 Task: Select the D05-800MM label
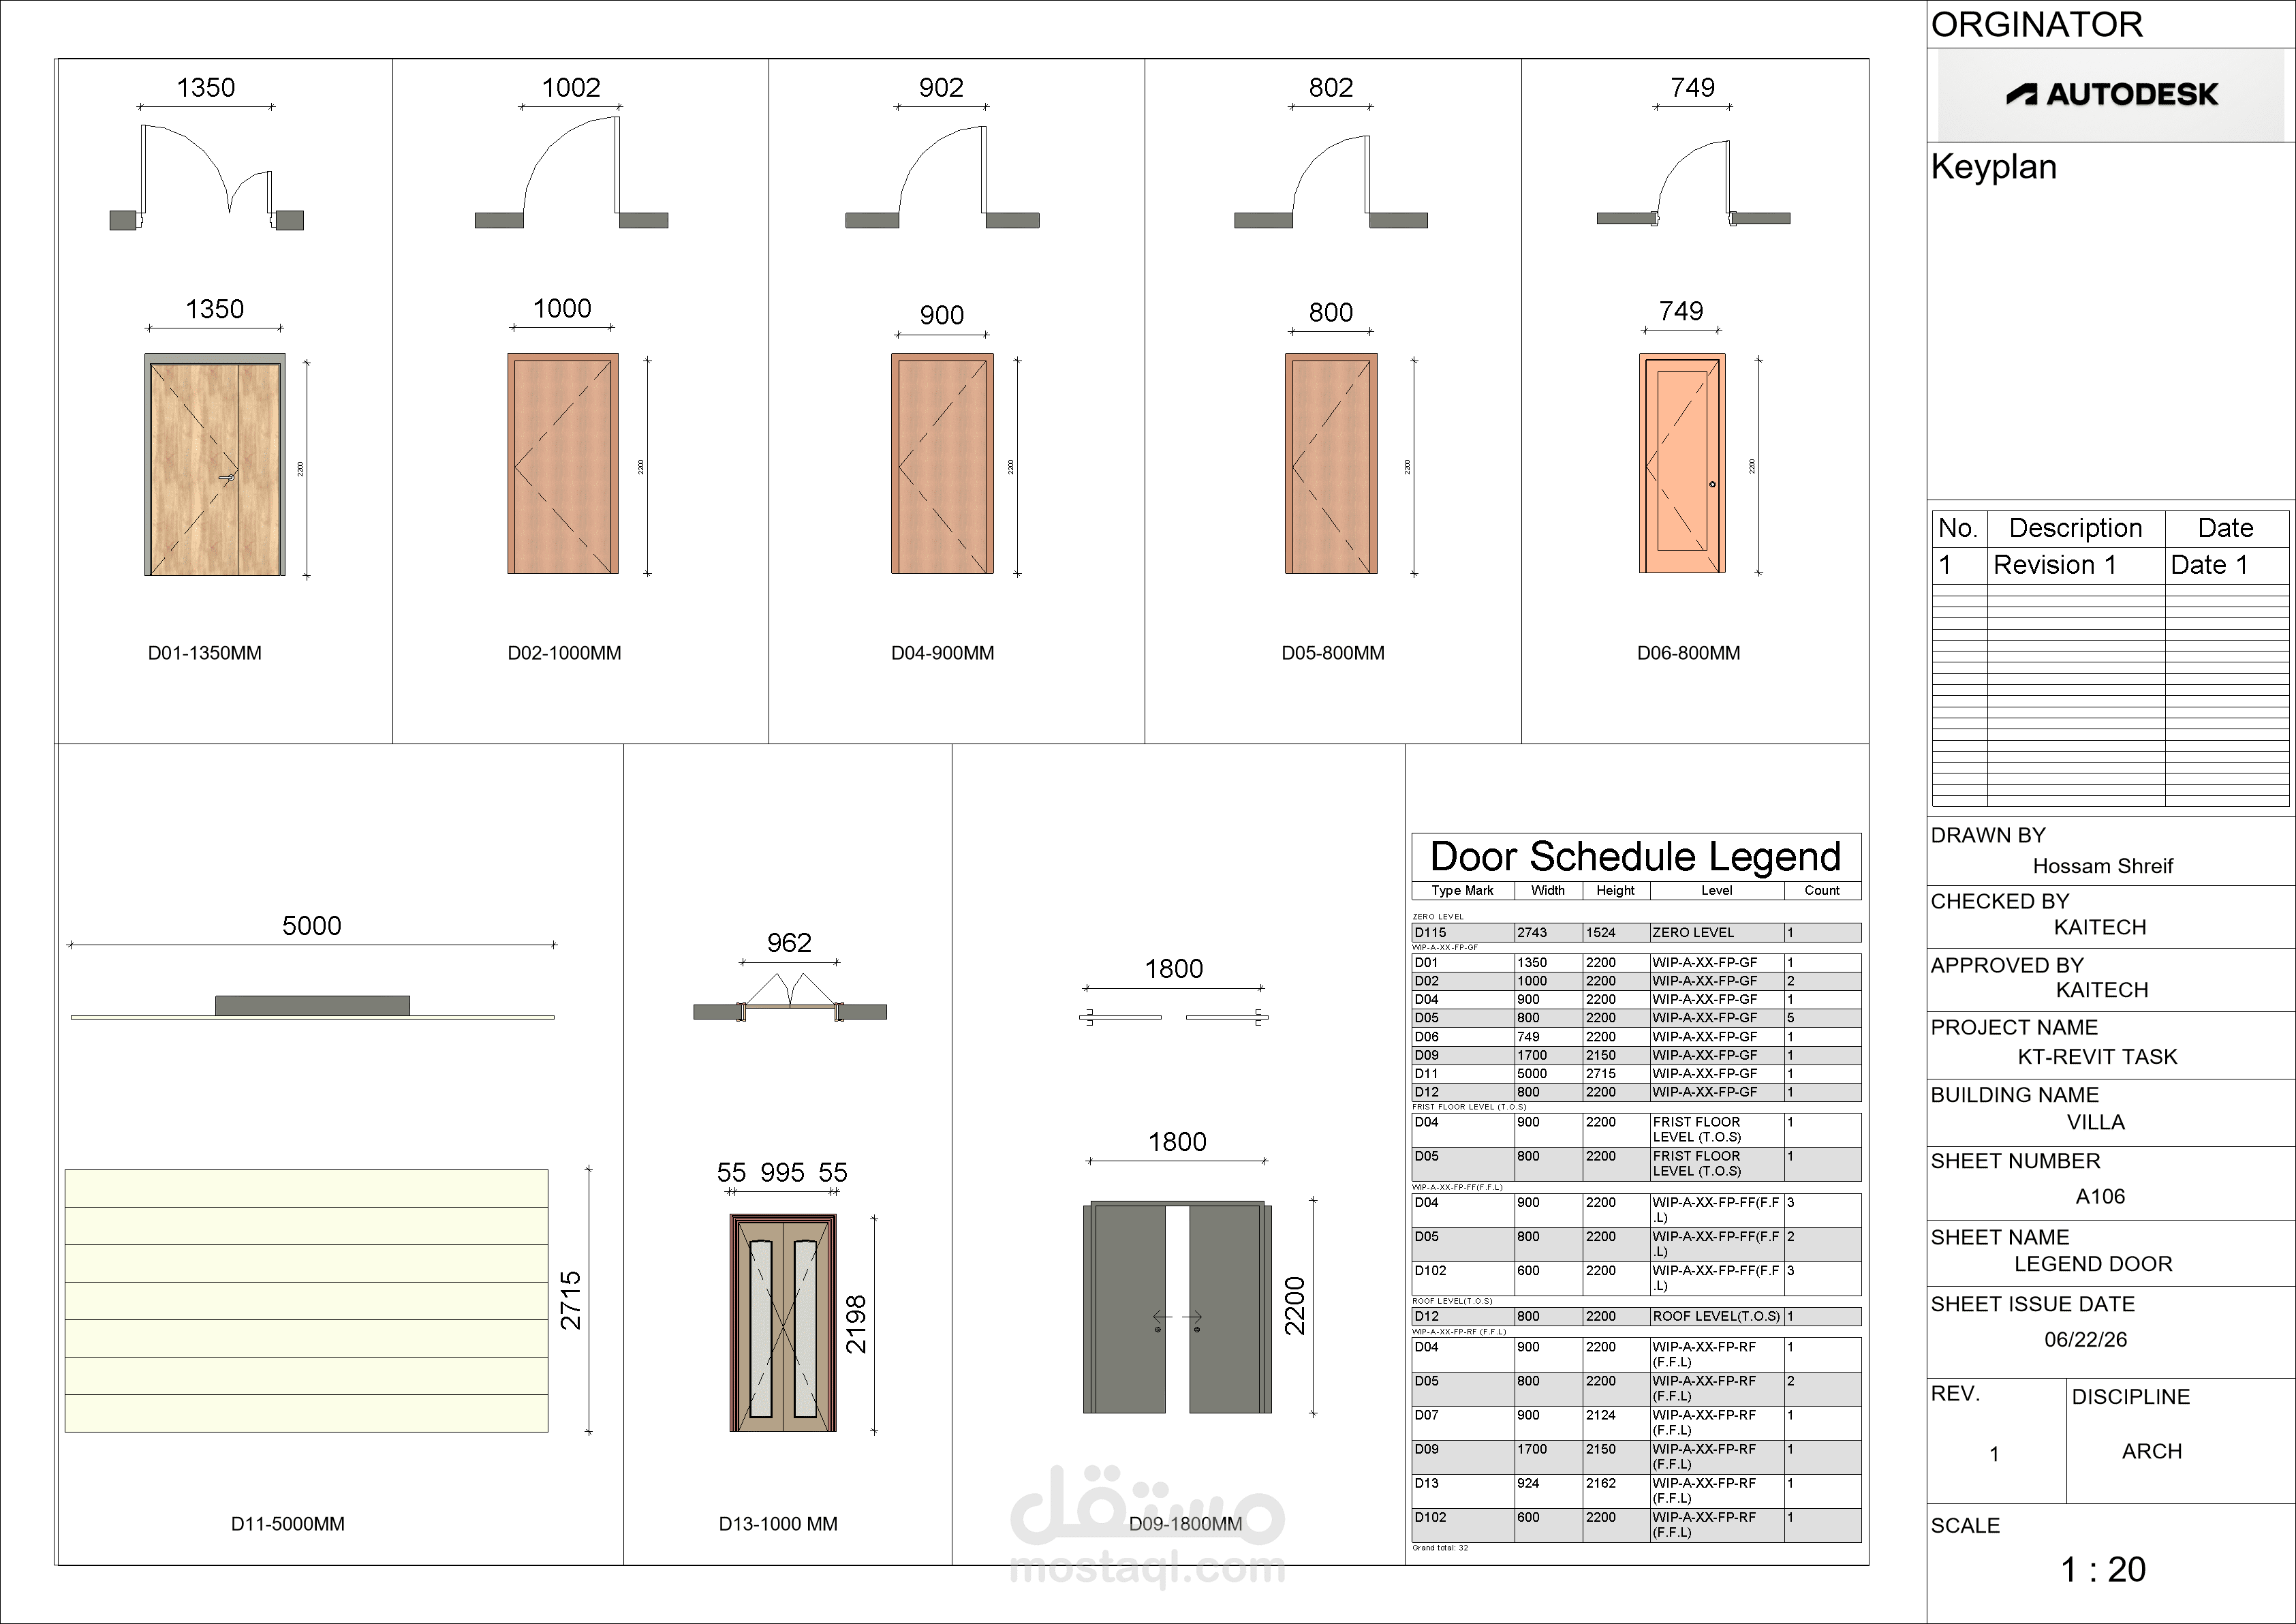coord(1333,653)
